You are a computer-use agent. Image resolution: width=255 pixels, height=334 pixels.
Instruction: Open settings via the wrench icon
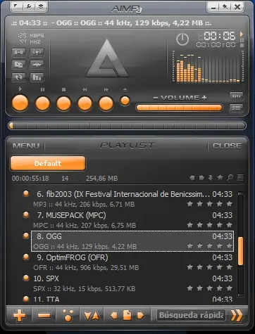29,6
